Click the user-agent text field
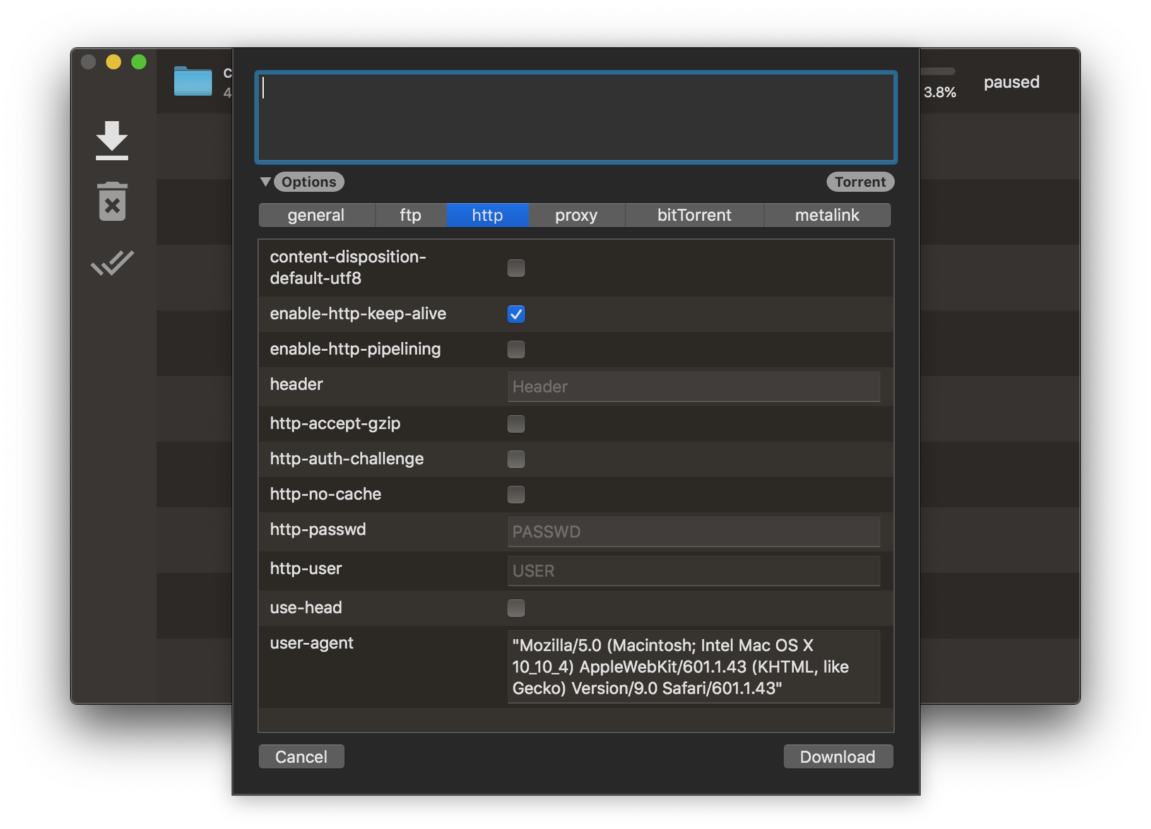The image size is (1151, 829). tap(694, 666)
